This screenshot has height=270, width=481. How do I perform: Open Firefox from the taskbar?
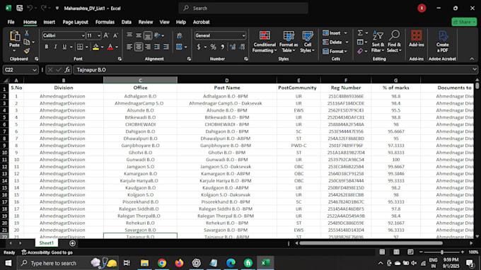tap(179, 263)
